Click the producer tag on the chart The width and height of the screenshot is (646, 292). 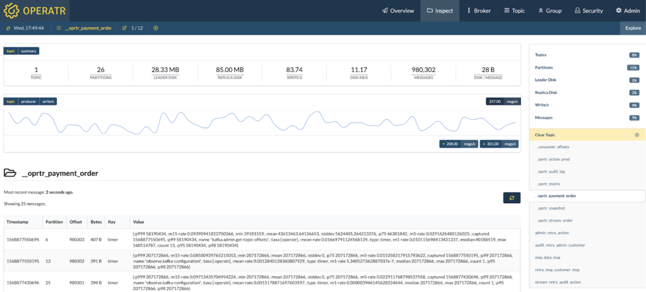pyautogui.click(x=29, y=102)
